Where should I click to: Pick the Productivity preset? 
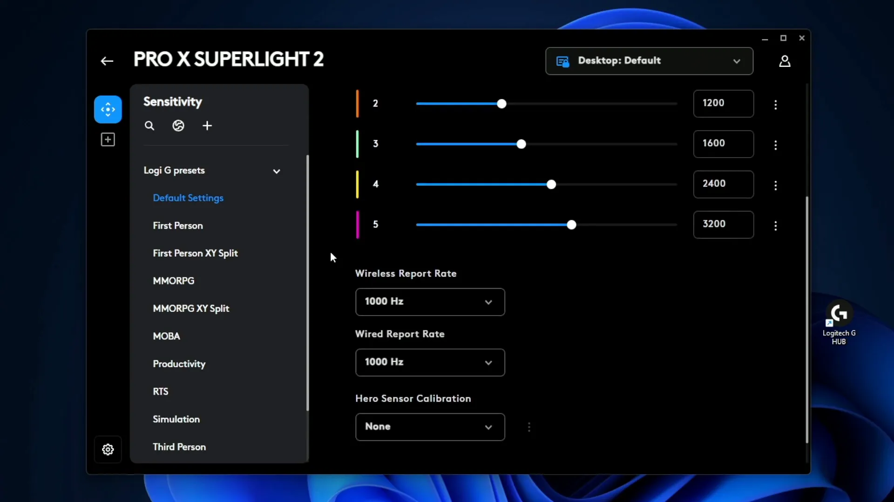(x=179, y=364)
